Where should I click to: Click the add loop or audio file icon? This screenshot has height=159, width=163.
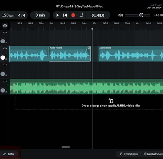point(111,100)
